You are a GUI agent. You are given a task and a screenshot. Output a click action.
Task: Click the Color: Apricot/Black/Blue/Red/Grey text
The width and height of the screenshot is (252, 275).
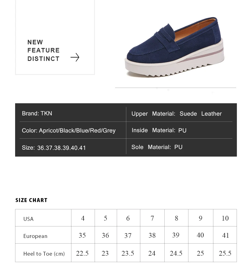(x=69, y=130)
